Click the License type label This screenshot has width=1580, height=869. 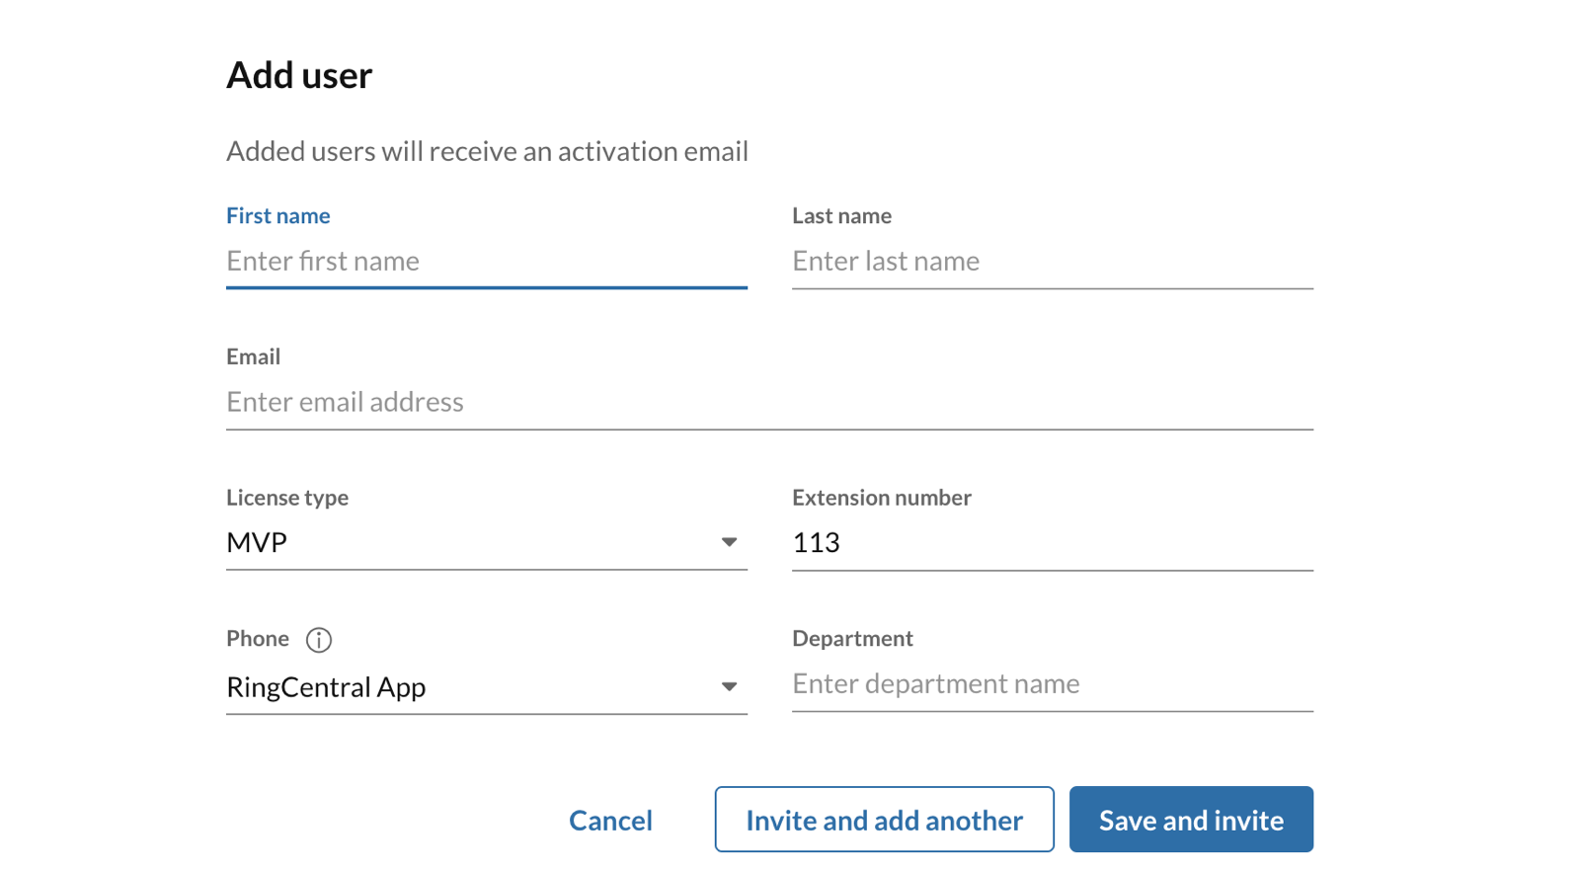point(287,498)
